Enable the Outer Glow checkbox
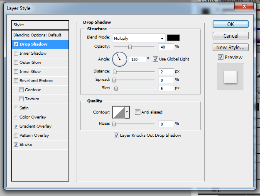The width and height of the screenshot is (260, 196). [x=16, y=62]
